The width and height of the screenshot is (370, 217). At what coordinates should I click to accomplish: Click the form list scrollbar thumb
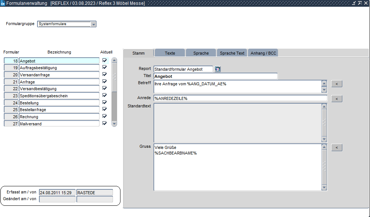tap(114, 77)
